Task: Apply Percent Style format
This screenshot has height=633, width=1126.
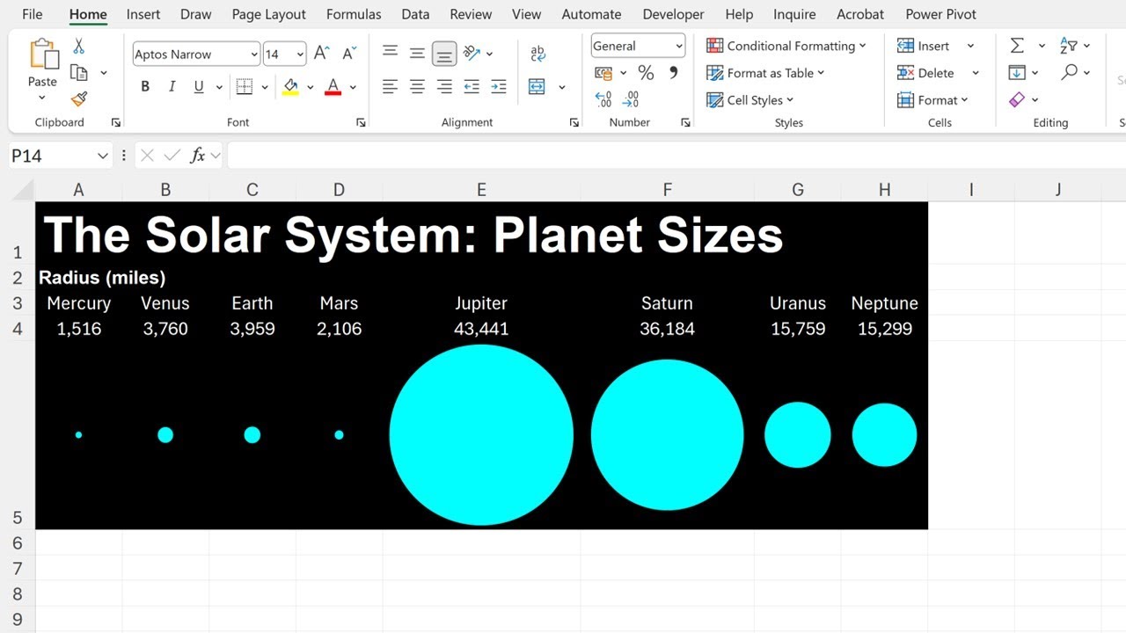Action: pyautogui.click(x=646, y=73)
